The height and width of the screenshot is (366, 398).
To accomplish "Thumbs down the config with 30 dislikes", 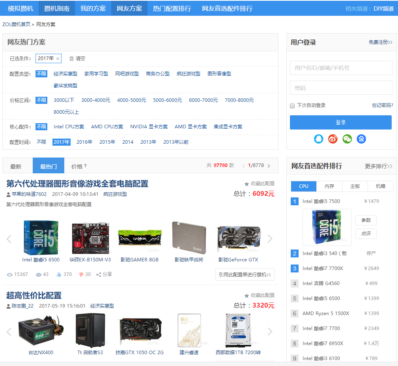I will click(x=81, y=274).
